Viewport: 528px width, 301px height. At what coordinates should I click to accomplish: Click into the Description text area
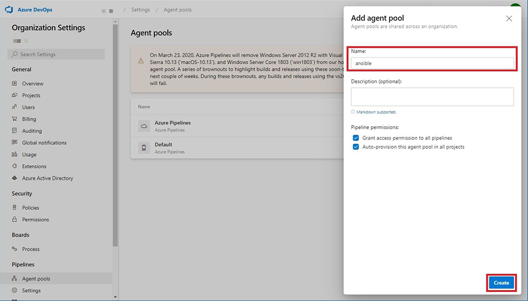[x=433, y=97]
